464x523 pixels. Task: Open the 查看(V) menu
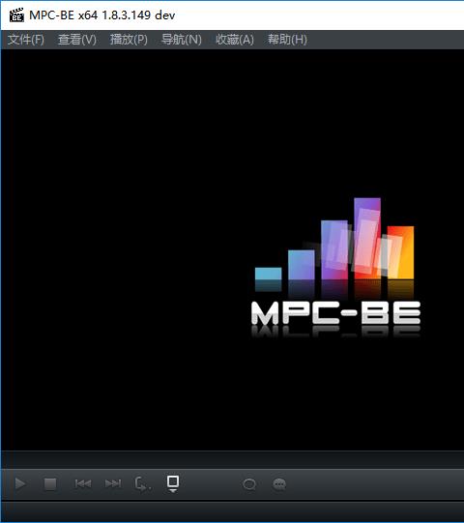coord(77,40)
